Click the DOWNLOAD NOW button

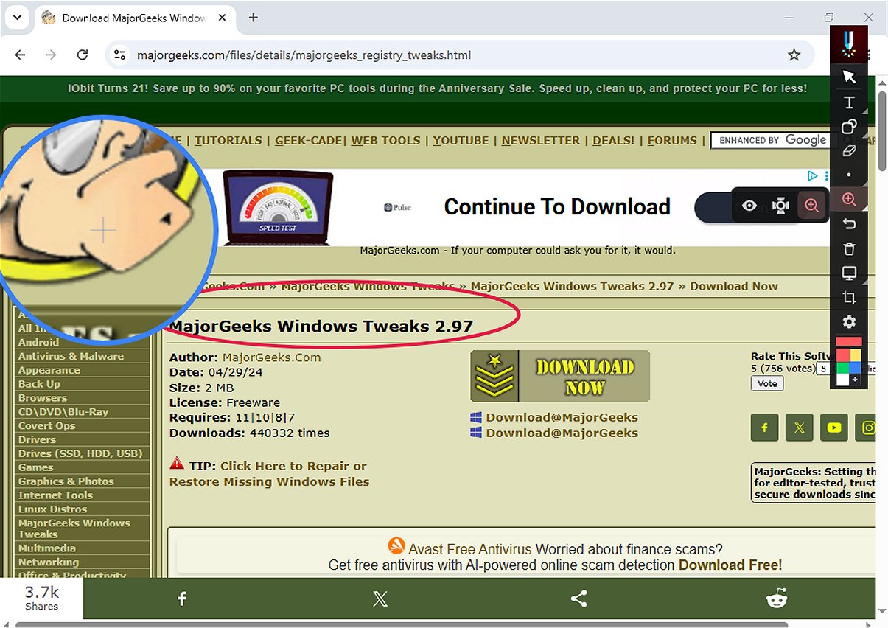click(x=560, y=377)
